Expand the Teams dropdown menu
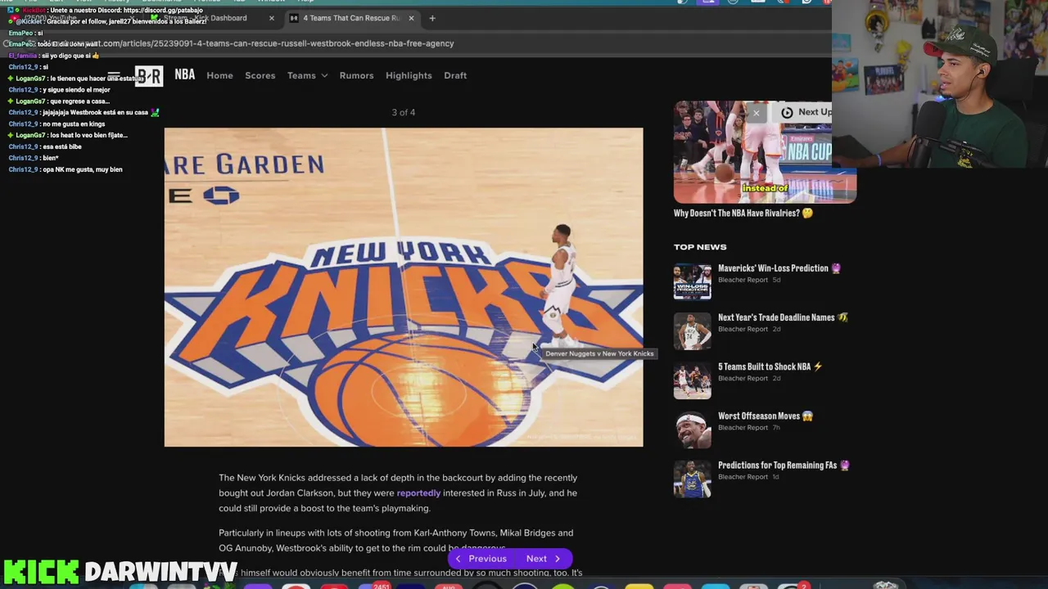The height and width of the screenshot is (589, 1048). pyautogui.click(x=307, y=75)
